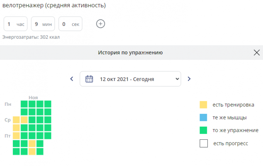
Task: Go to previous date range arrow
Action: tap(72, 79)
